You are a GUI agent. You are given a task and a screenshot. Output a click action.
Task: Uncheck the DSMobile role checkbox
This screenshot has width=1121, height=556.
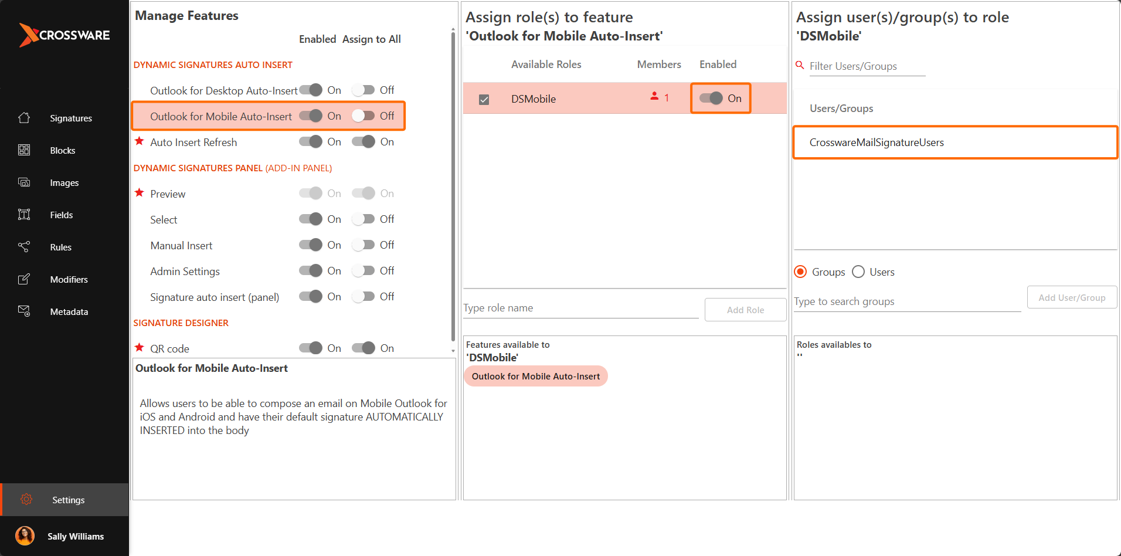click(484, 99)
